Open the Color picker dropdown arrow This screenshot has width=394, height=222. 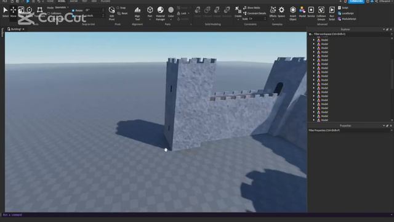tap(171, 19)
